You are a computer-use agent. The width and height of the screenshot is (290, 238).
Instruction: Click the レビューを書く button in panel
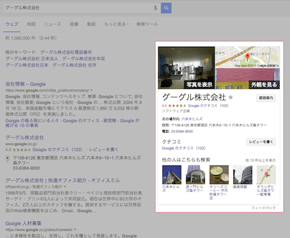[261, 142]
